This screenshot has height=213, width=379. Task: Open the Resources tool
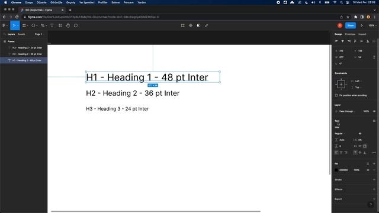click(60, 25)
